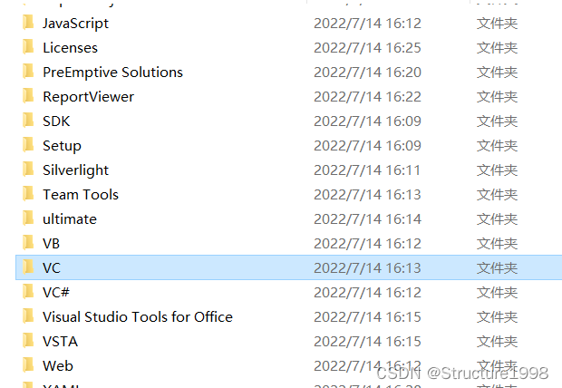Select the Licenses folder name
Screen dimensions: 562x388
71,48
